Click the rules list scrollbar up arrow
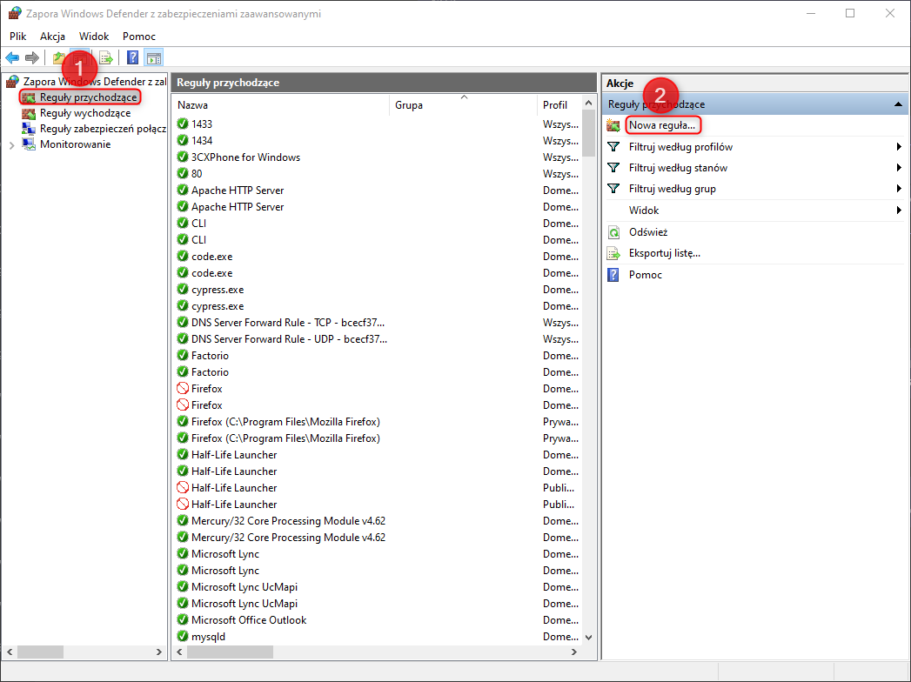The image size is (911, 682). 588,103
